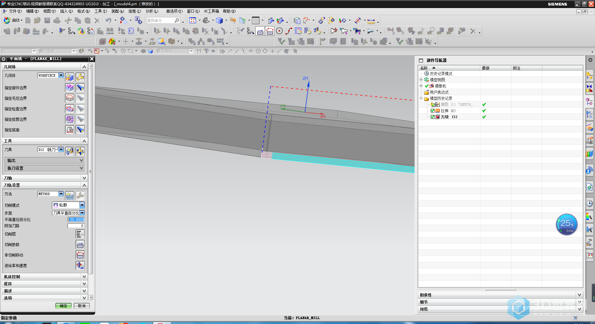Image resolution: width=595 pixels, height=324 pixels.
Task: Expand the 输出 section
Action: [45, 160]
